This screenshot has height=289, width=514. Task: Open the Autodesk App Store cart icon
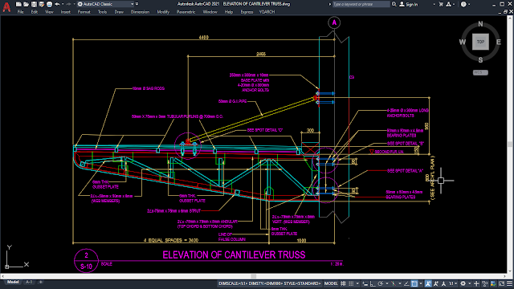[441, 4]
